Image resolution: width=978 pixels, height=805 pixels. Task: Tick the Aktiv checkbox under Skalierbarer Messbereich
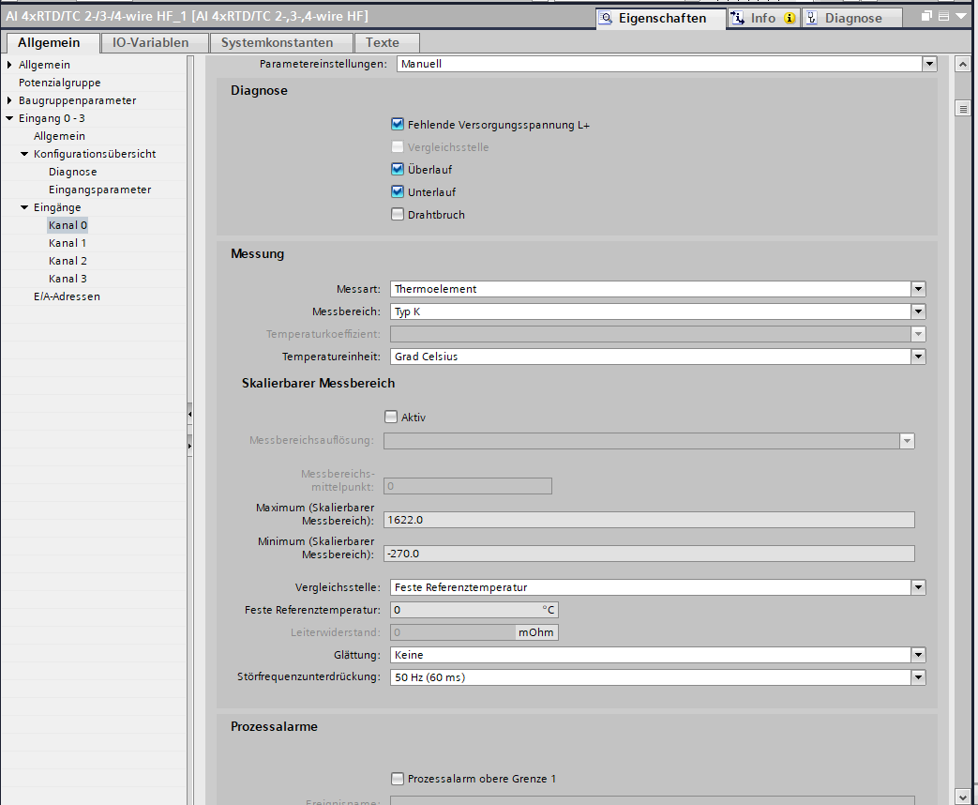click(x=391, y=418)
